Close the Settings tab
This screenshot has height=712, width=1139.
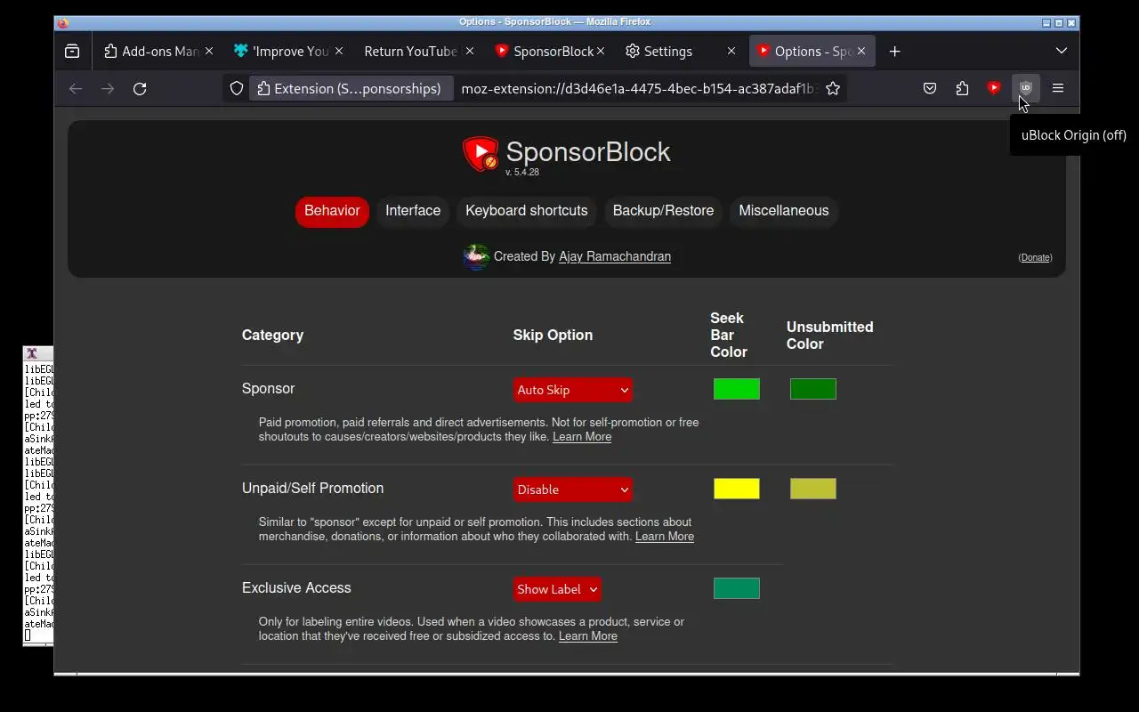point(731,52)
